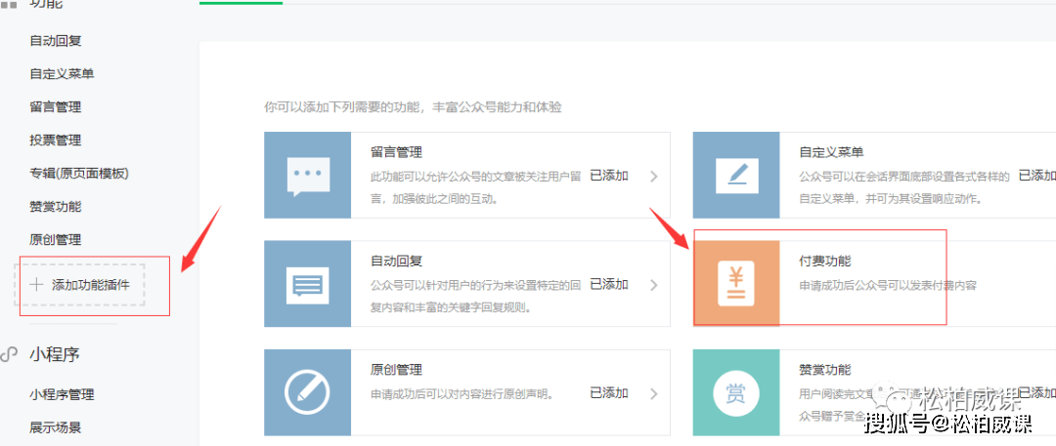Expand the 留言管理 card chevron arrow
Viewport: 1056px width, 446px height.
653,177
